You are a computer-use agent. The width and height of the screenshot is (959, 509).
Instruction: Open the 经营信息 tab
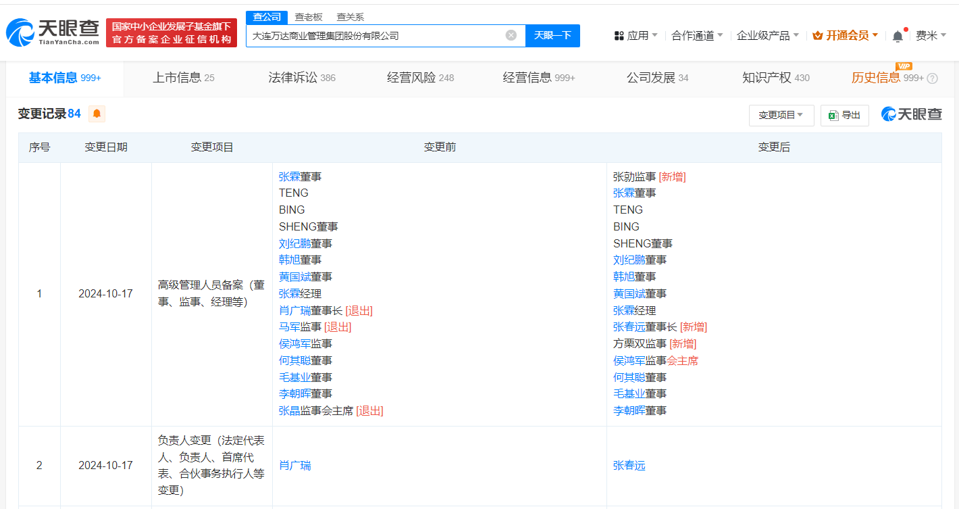coord(539,78)
